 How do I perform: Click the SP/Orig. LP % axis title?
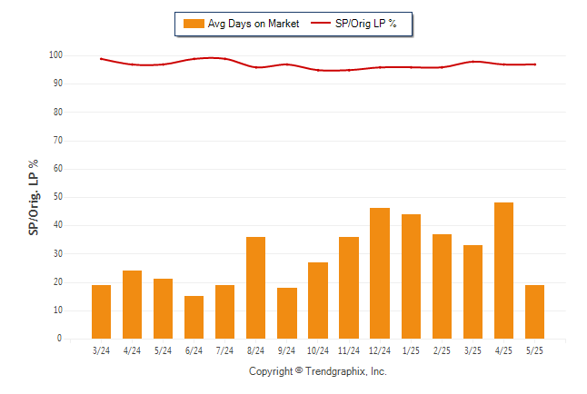coord(34,198)
